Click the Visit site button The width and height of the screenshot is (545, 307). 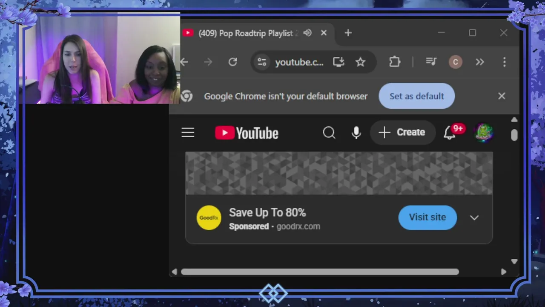pos(427,217)
